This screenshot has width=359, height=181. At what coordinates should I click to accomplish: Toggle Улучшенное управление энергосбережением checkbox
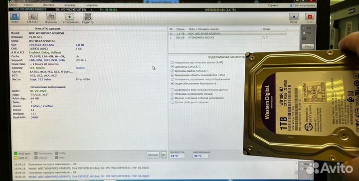click(x=172, y=79)
